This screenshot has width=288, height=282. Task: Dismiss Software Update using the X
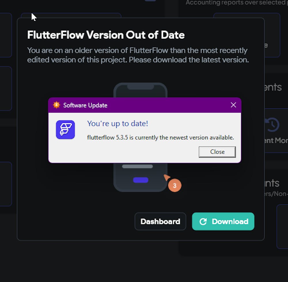coord(233,105)
